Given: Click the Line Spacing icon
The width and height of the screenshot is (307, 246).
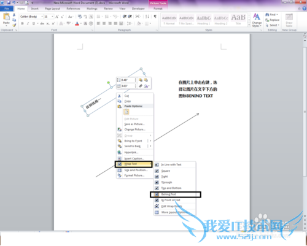Looking at the screenshot, I should coord(129,23).
